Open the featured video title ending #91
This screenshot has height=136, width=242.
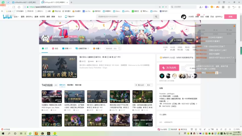(100, 57)
